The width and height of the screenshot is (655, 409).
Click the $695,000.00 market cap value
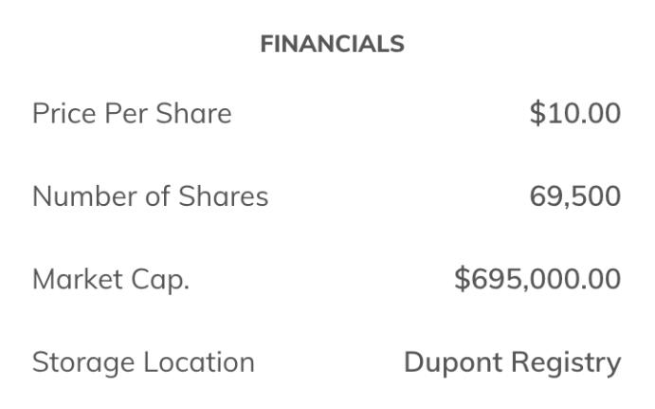[x=537, y=279]
